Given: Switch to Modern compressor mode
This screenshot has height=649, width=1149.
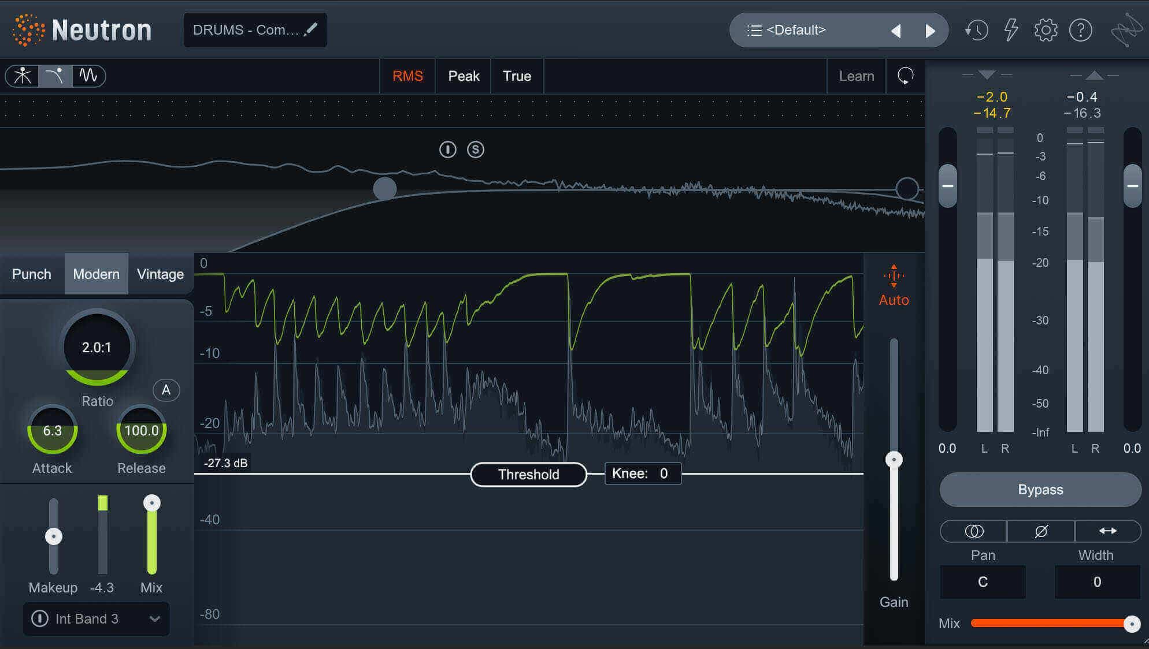Looking at the screenshot, I should (x=96, y=274).
